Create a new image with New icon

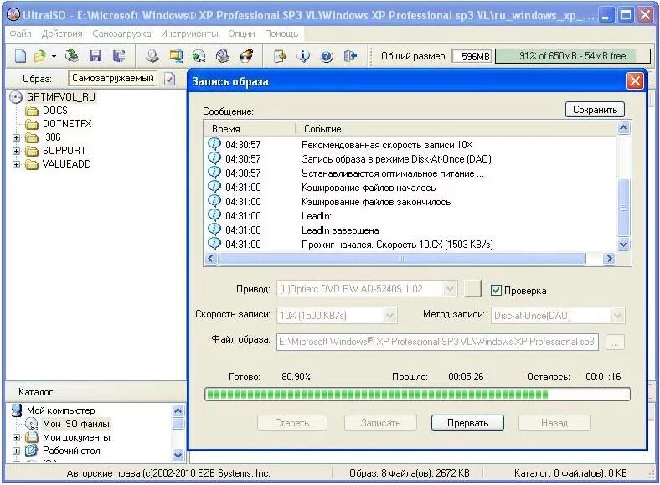20,56
